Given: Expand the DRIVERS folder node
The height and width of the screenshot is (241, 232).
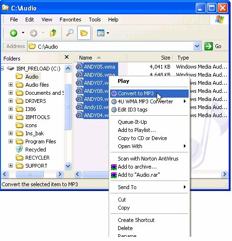Looking at the screenshot, I should 10,100.
